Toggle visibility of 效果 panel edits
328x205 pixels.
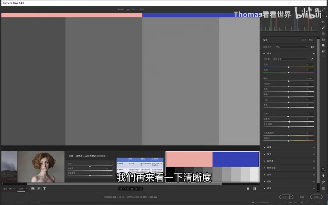314,188
